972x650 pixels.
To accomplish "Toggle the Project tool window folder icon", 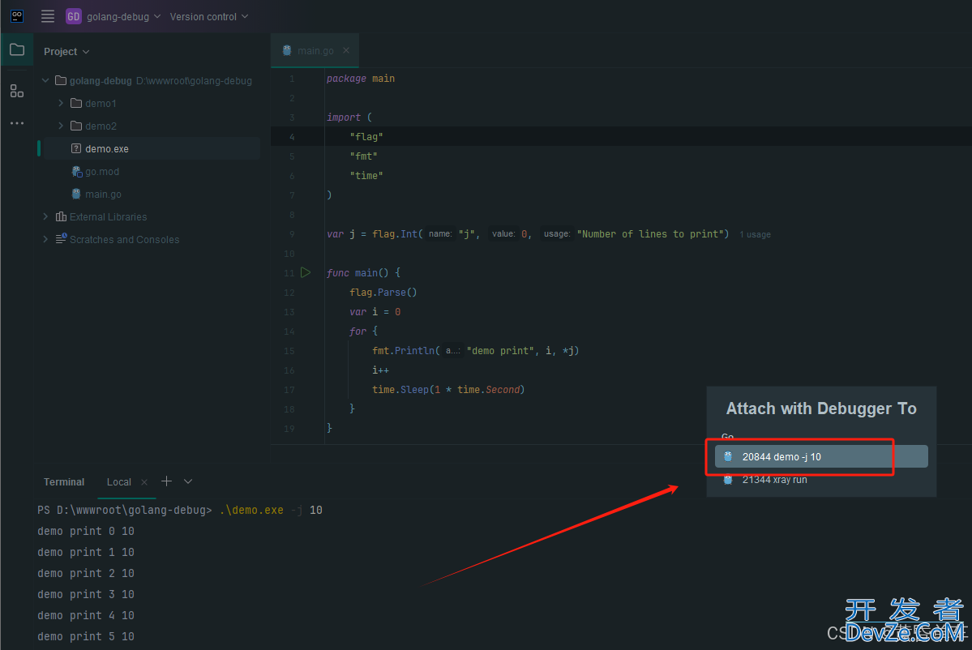I will click(x=17, y=49).
